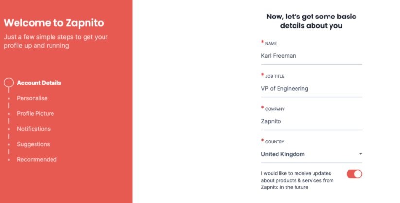Jump to the Suggestions step
The image size is (400, 203).
[x=34, y=144]
